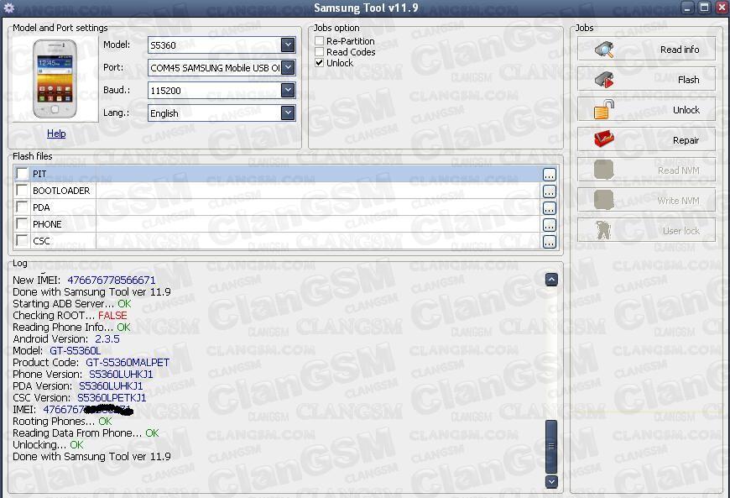Click the red FALSE status in log
730x498 pixels.
(112, 316)
